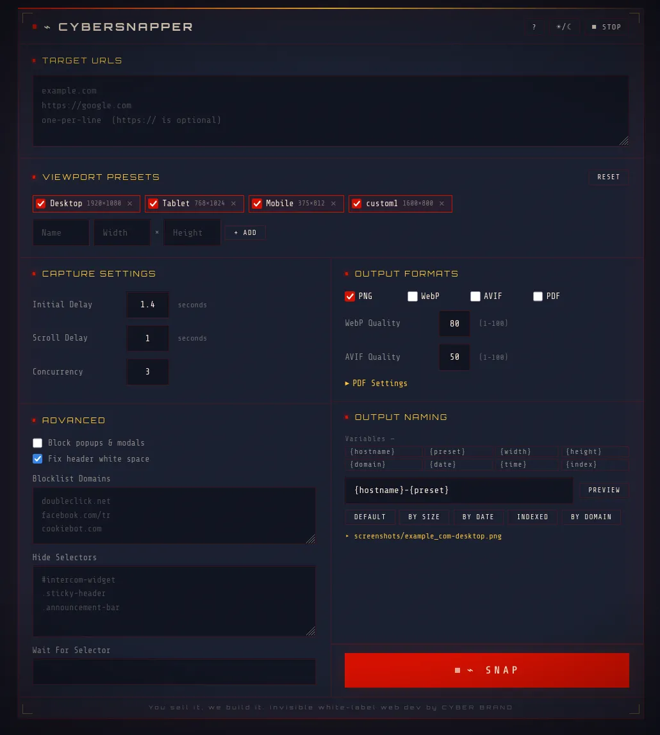
Task: Reset the viewport presets
Action: [608, 177]
